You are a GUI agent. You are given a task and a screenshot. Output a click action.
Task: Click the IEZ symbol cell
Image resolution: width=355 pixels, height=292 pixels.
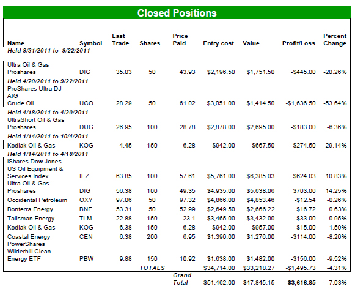point(84,176)
